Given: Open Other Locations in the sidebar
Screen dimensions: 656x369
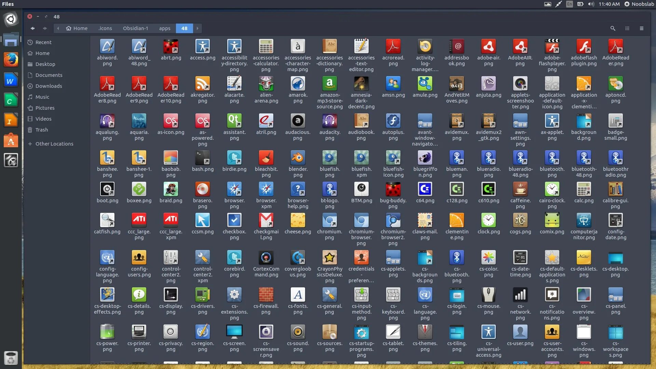Looking at the screenshot, I should [x=54, y=144].
